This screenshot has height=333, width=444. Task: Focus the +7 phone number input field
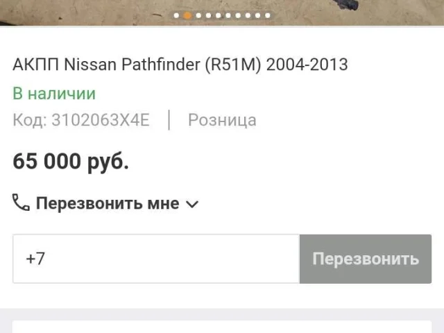pyautogui.click(x=156, y=259)
